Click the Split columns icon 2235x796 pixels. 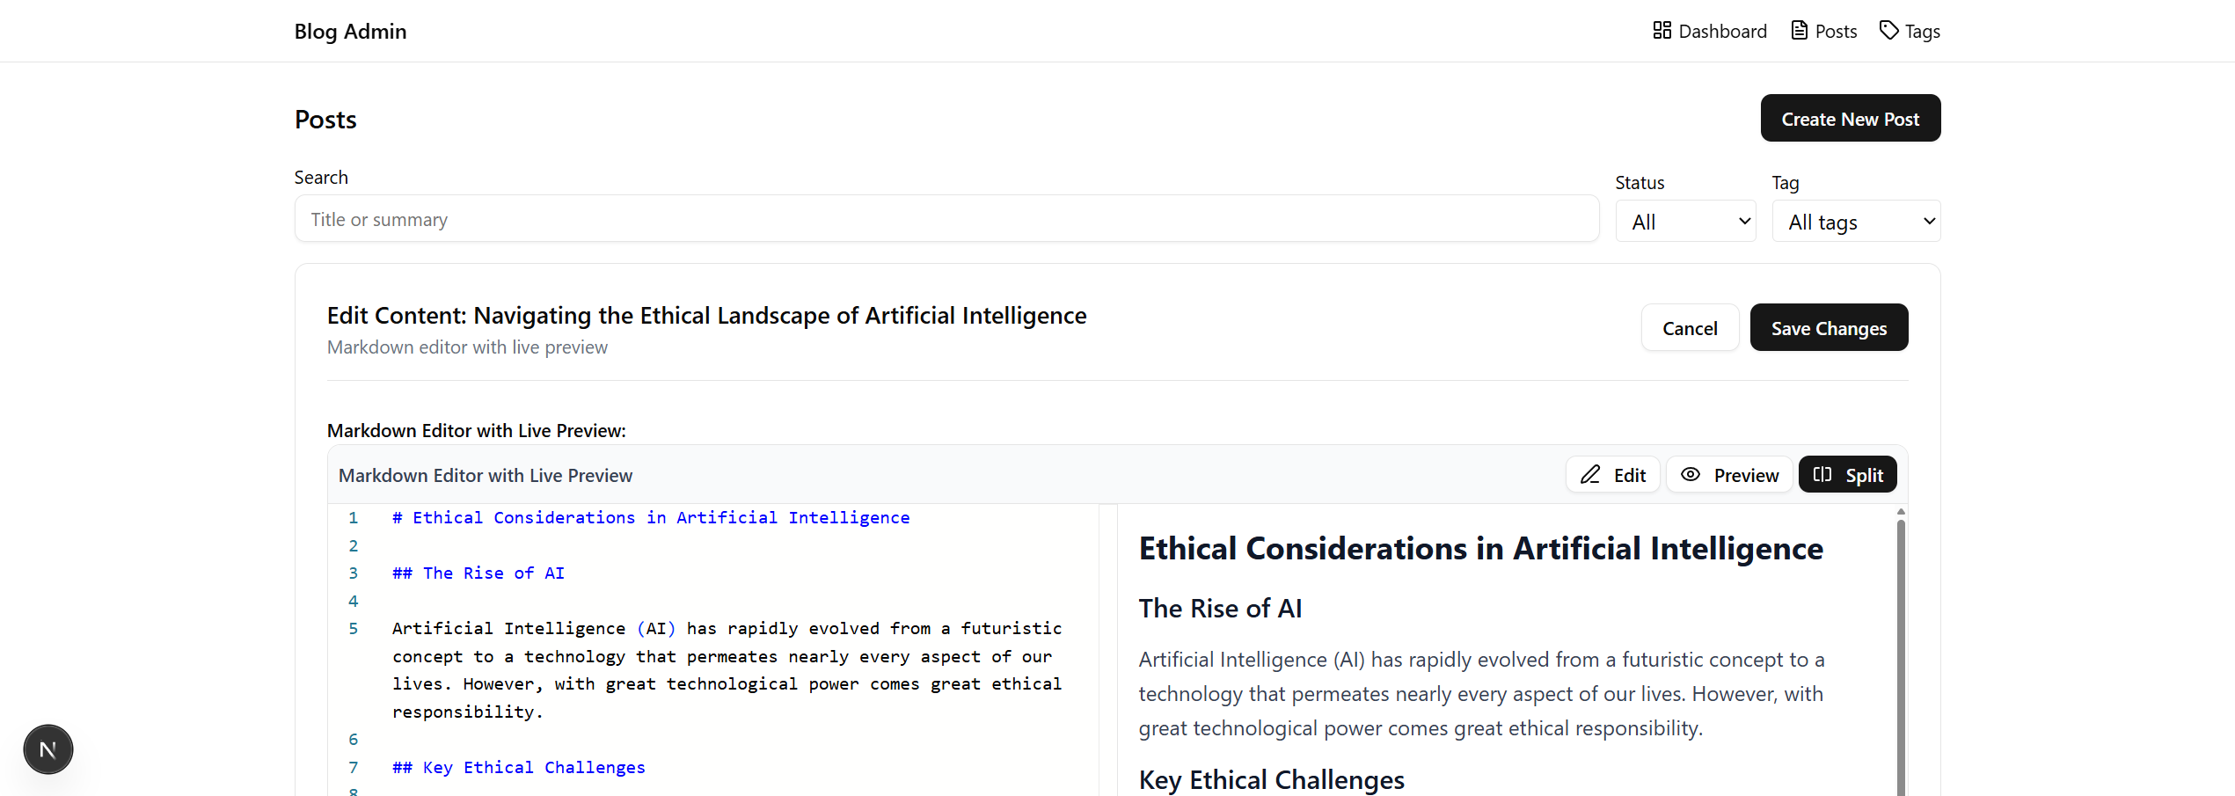1822,475
